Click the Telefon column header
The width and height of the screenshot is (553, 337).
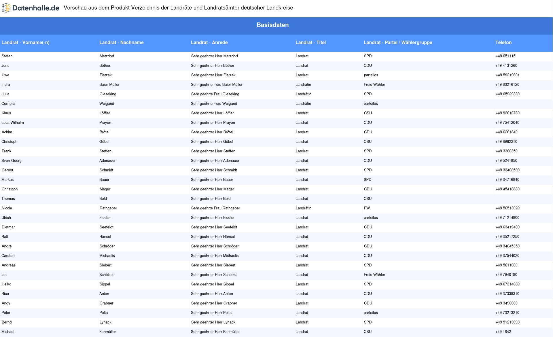click(503, 43)
